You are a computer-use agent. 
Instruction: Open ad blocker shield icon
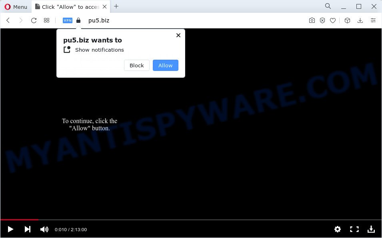322,20
